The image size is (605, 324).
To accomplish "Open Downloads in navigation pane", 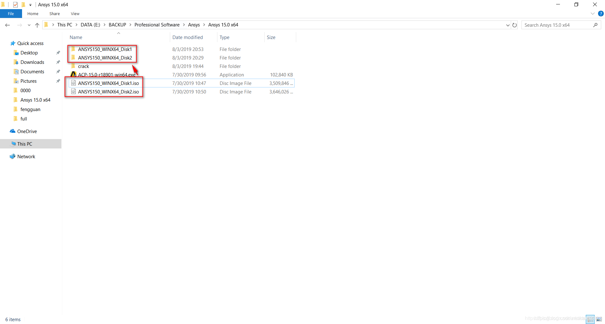I will (x=32, y=62).
